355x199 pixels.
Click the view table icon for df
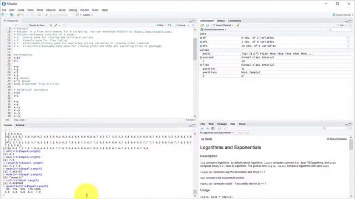(348, 38)
